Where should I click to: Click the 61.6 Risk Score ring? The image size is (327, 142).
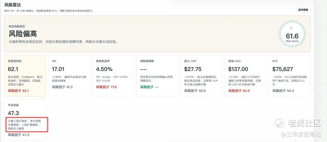pyautogui.click(x=292, y=34)
